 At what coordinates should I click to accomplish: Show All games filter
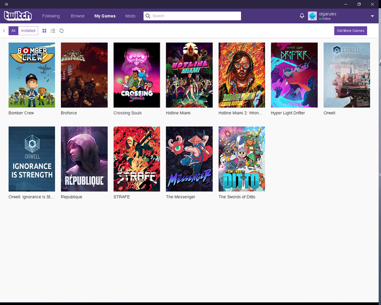pyautogui.click(x=14, y=31)
